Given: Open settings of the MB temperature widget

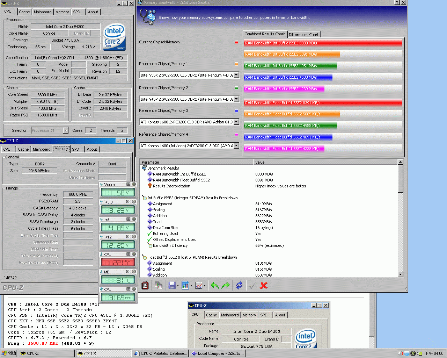Looking at the screenshot, I should (x=129, y=272).
